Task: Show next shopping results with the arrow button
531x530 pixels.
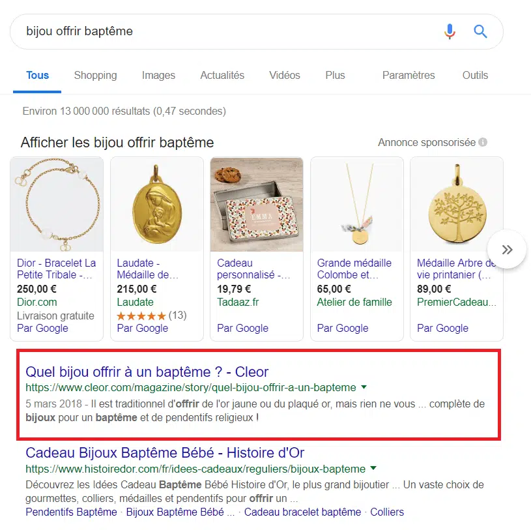Action: coord(507,249)
